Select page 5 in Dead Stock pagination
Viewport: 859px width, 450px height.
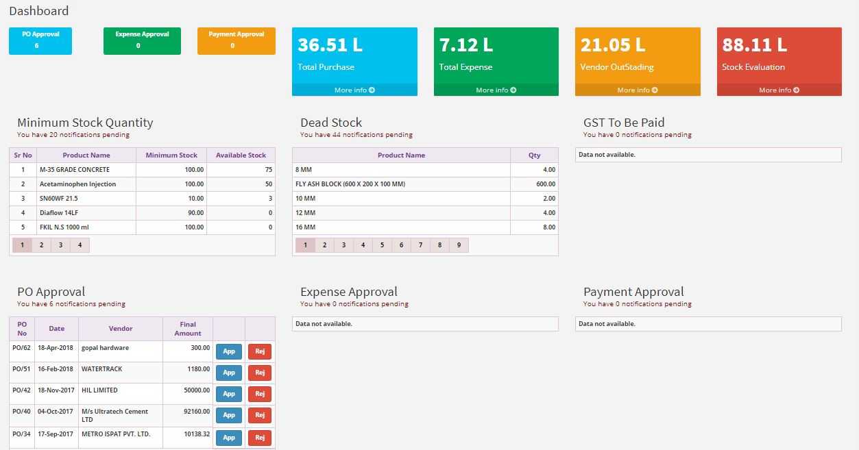coord(382,245)
